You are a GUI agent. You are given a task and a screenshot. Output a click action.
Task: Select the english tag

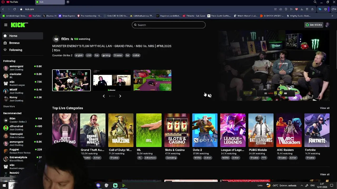tap(79, 55)
